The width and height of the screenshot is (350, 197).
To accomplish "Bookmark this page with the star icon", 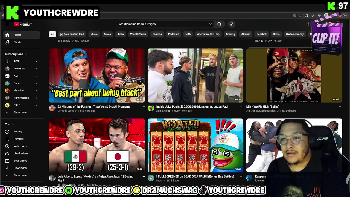I will tap(300, 15).
